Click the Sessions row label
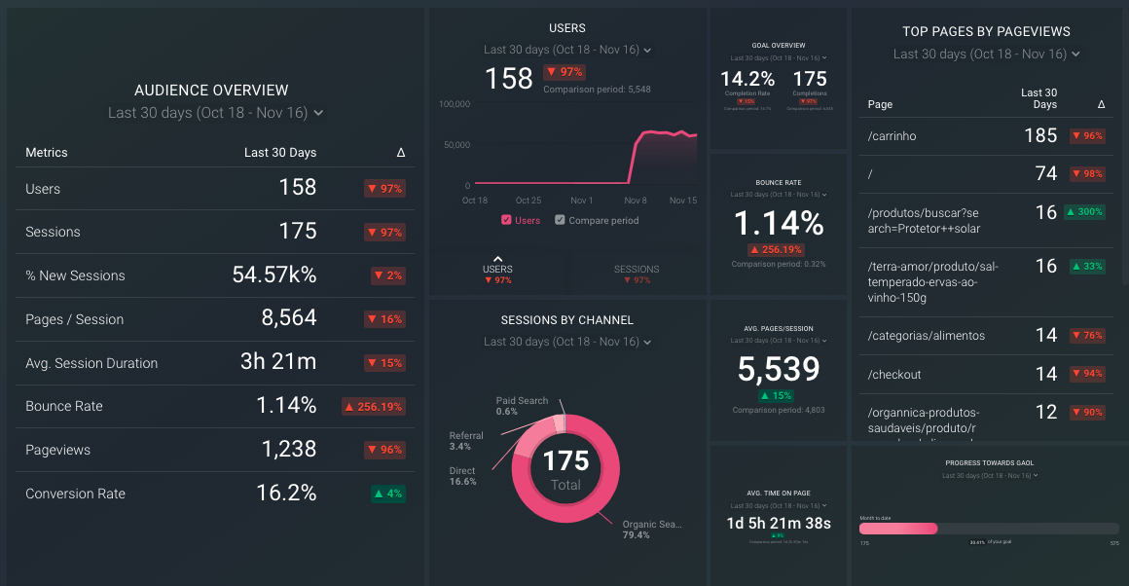 [53, 232]
